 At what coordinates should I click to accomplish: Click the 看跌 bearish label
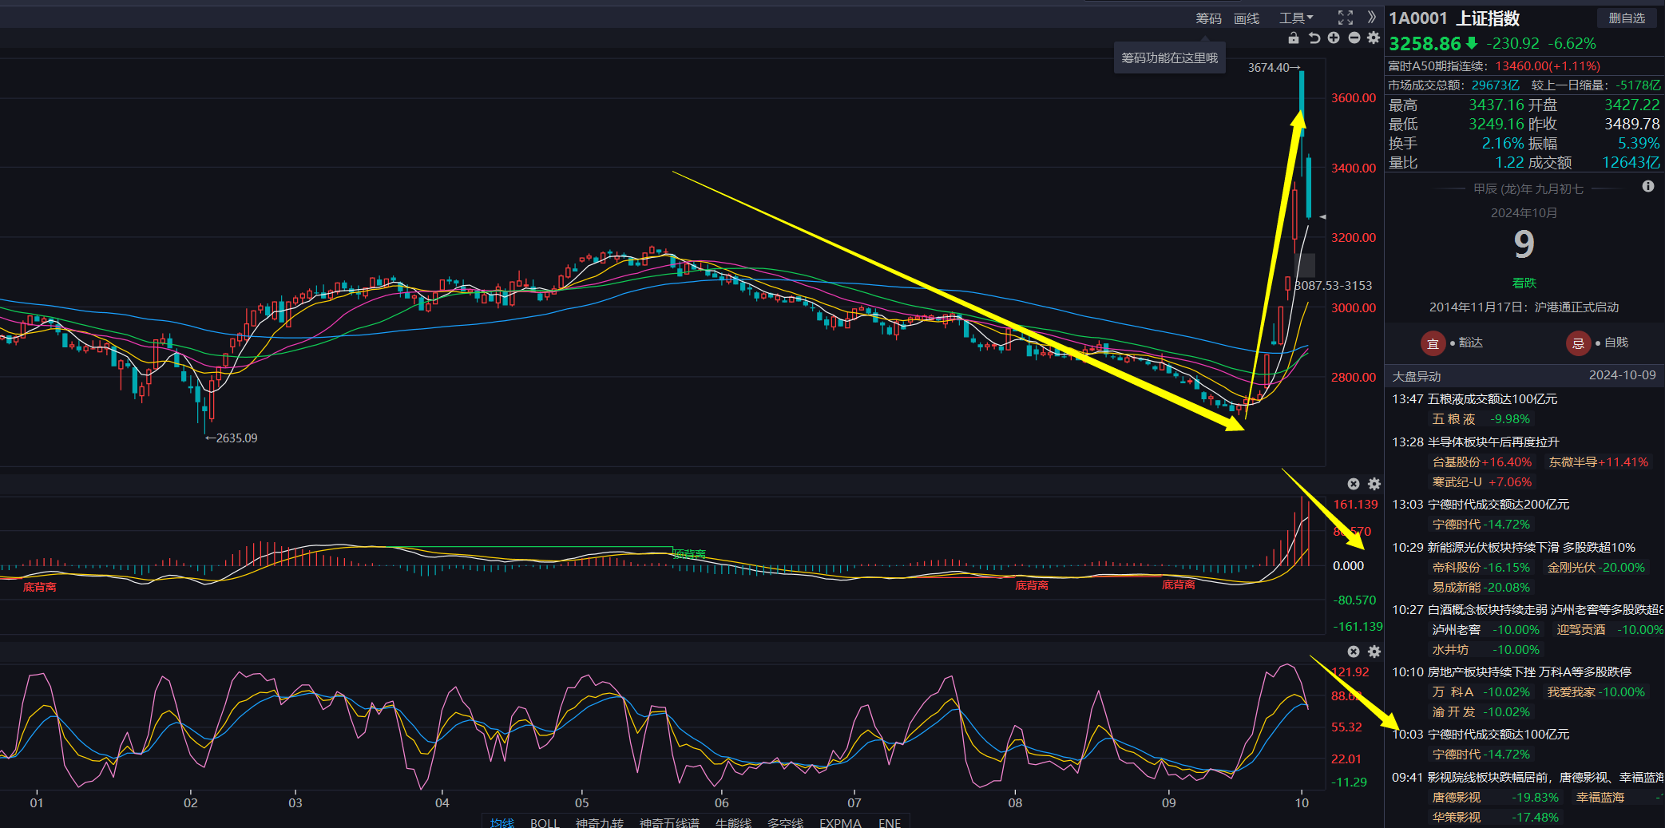(x=1524, y=283)
